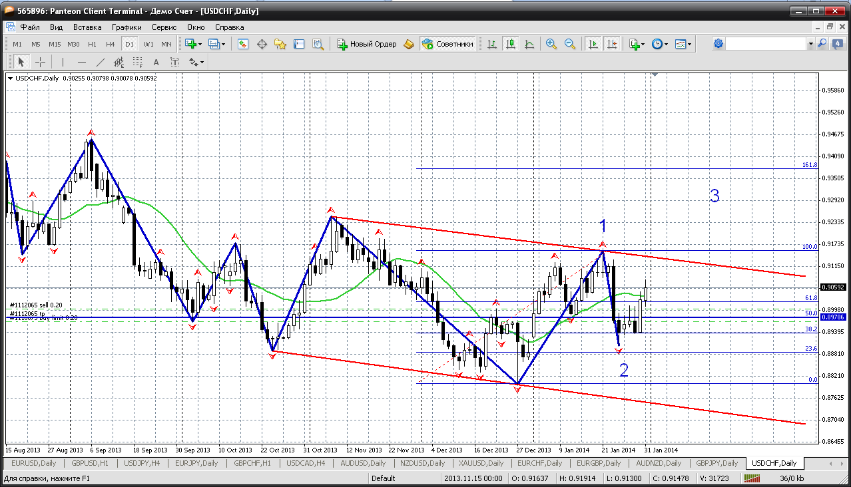The image size is (851, 487).
Task: Switch chart to candlestick mode
Action: coord(511,44)
